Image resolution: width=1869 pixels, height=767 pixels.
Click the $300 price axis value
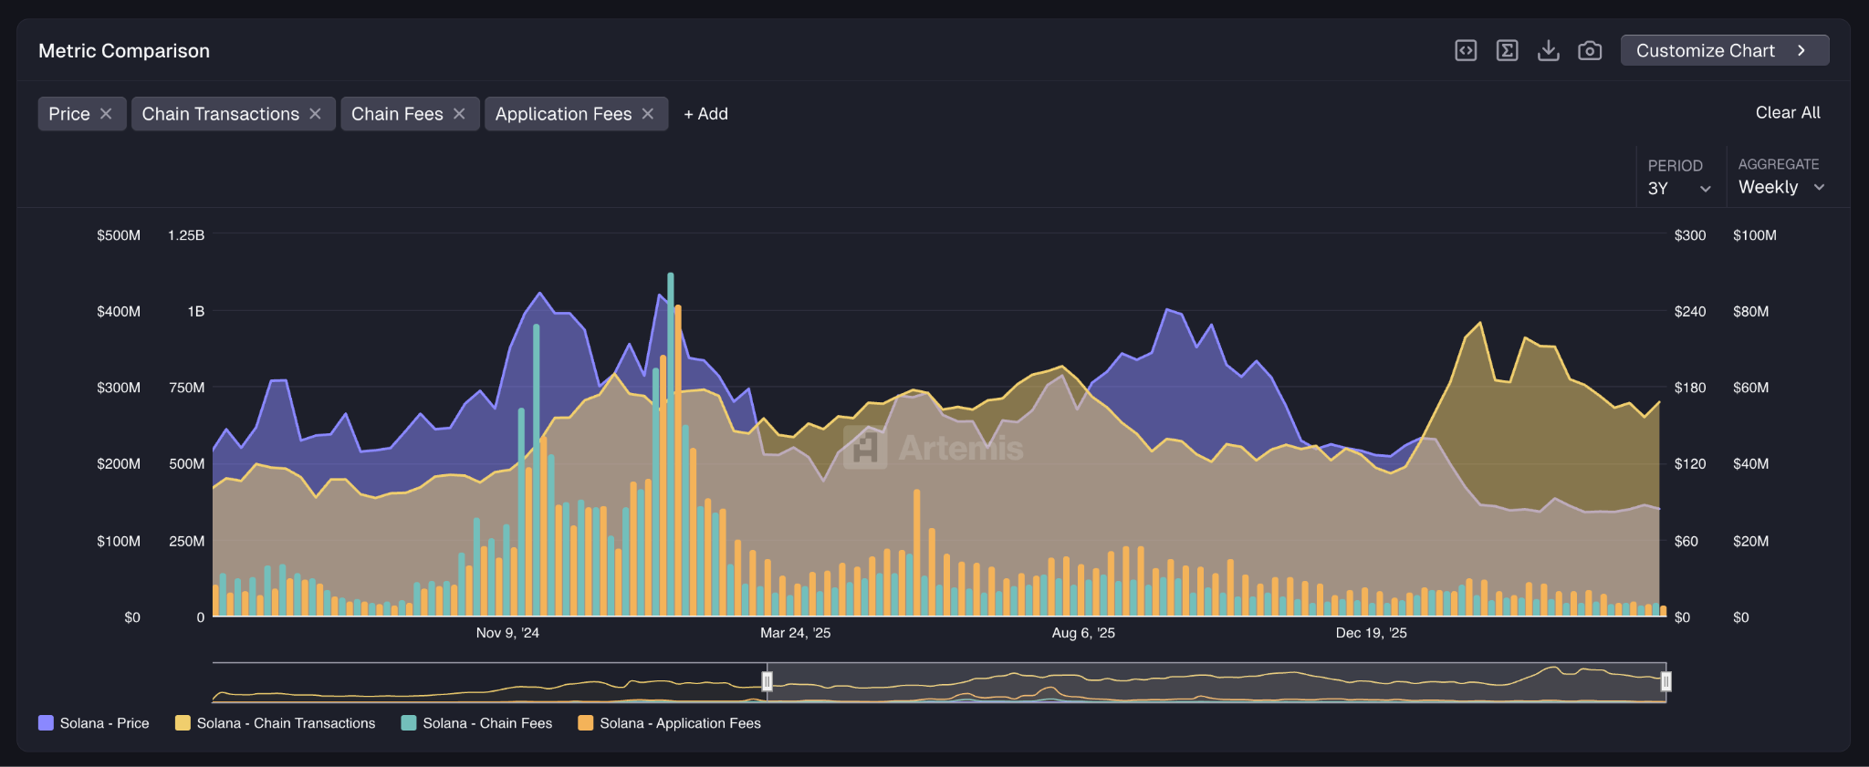click(1690, 235)
